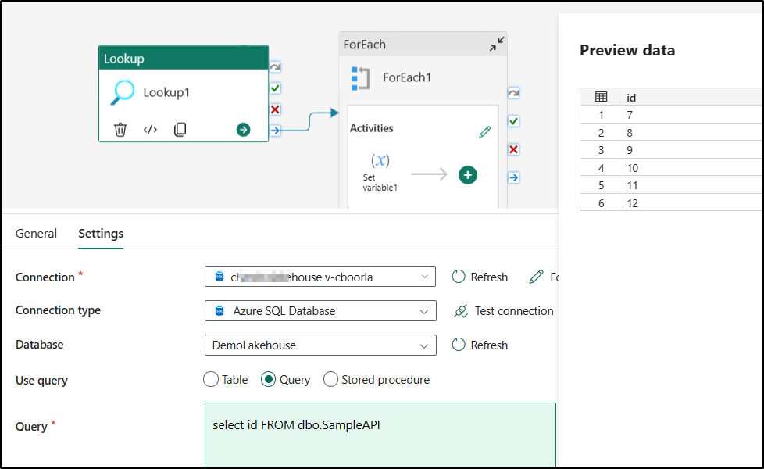Click Lookup On success green check connector
Viewport: 764px width, 469px height.
pyautogui.click(x=275, y=88)
